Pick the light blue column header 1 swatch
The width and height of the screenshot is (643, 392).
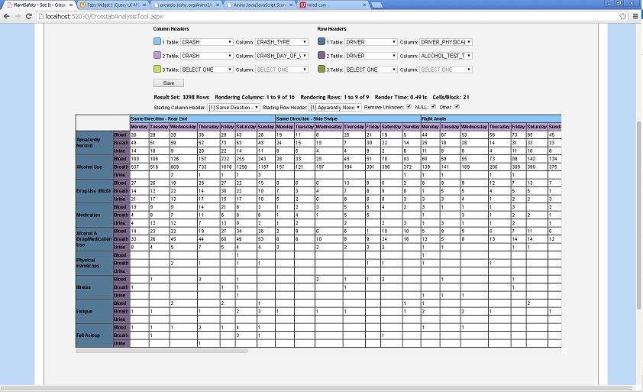pos(157,41)
